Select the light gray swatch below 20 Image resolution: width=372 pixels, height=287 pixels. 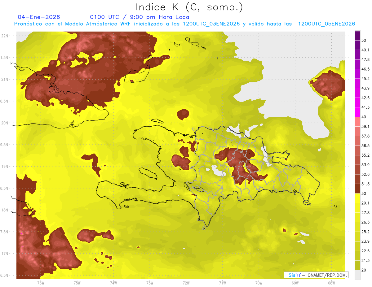coord(357,275)
